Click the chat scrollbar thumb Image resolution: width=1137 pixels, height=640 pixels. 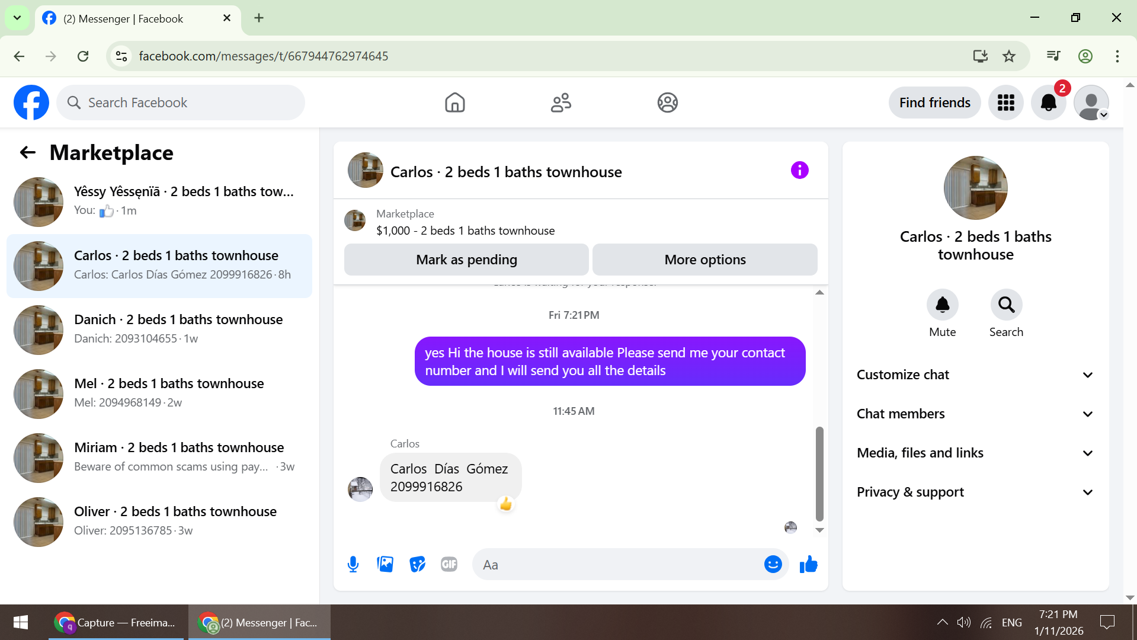click(819, 474)
